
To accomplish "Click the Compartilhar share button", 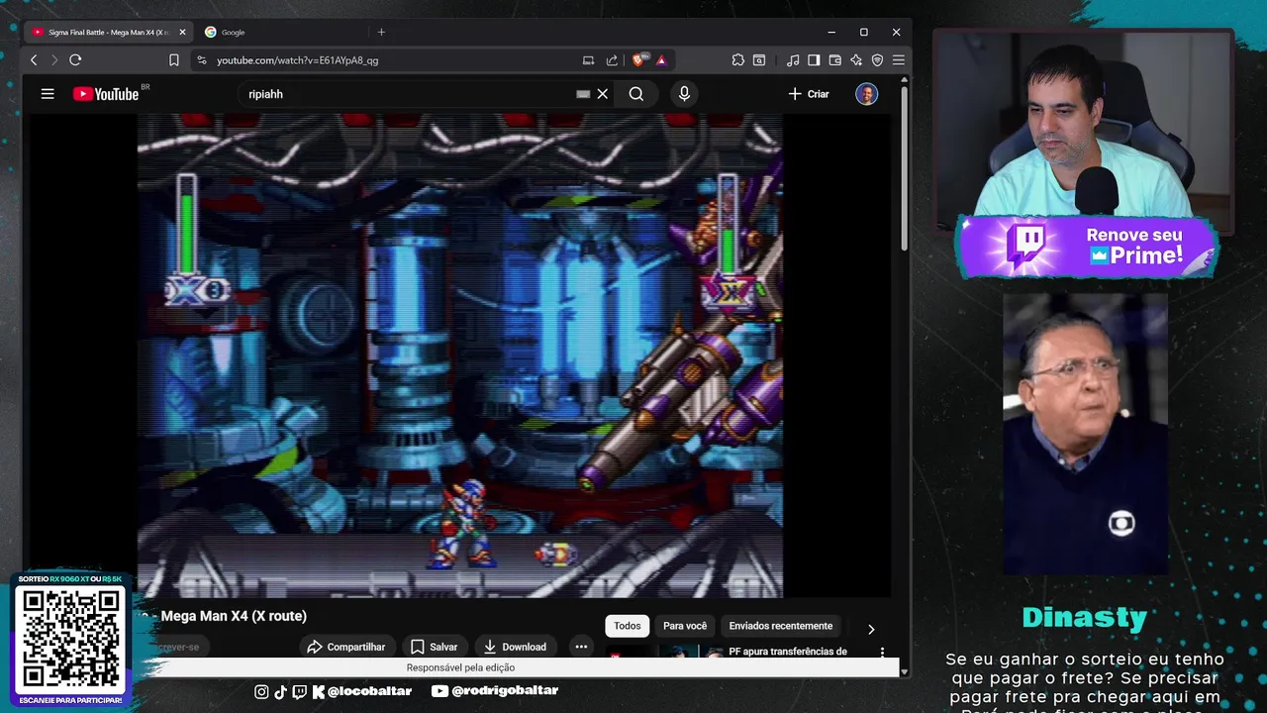I will coord(346,647).
